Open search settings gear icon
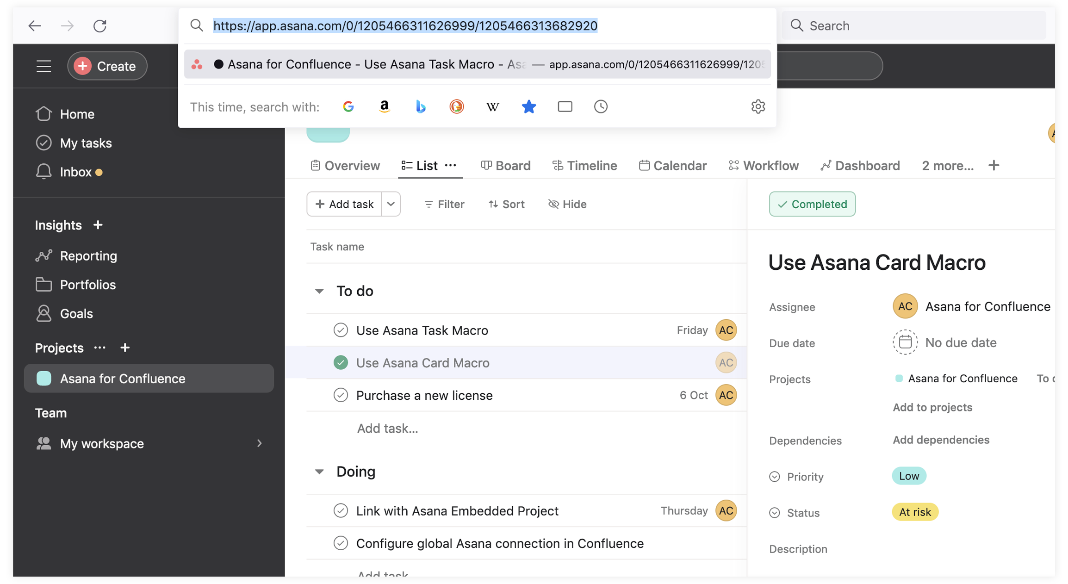 click(x=758, y=107)
